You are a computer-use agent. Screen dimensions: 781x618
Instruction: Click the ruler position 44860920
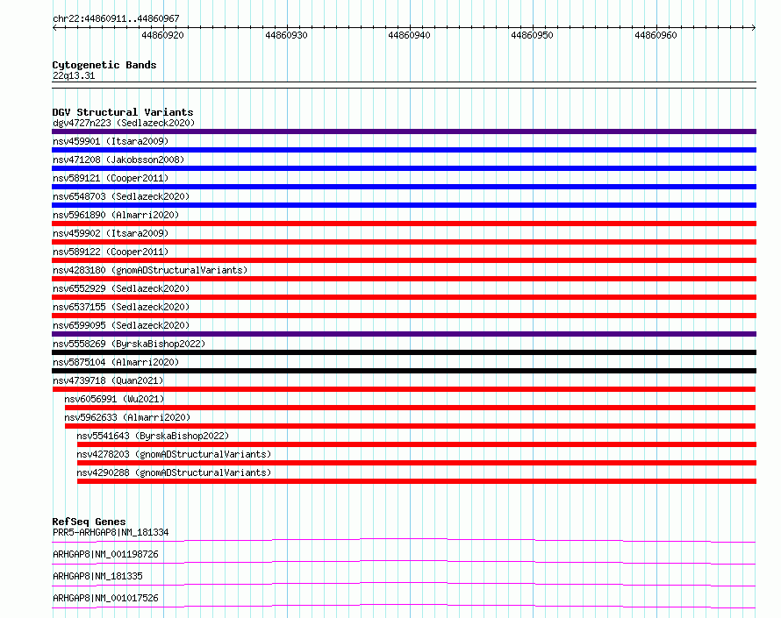pos(162,35)
